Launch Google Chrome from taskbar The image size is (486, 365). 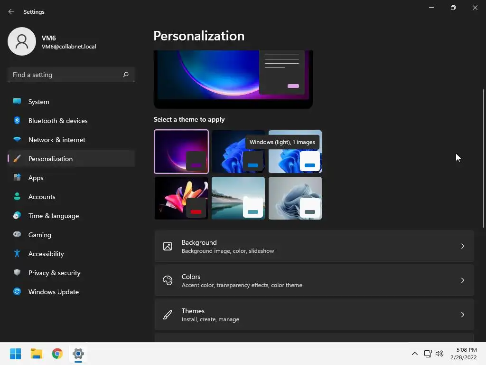click(x=57, y=354)
